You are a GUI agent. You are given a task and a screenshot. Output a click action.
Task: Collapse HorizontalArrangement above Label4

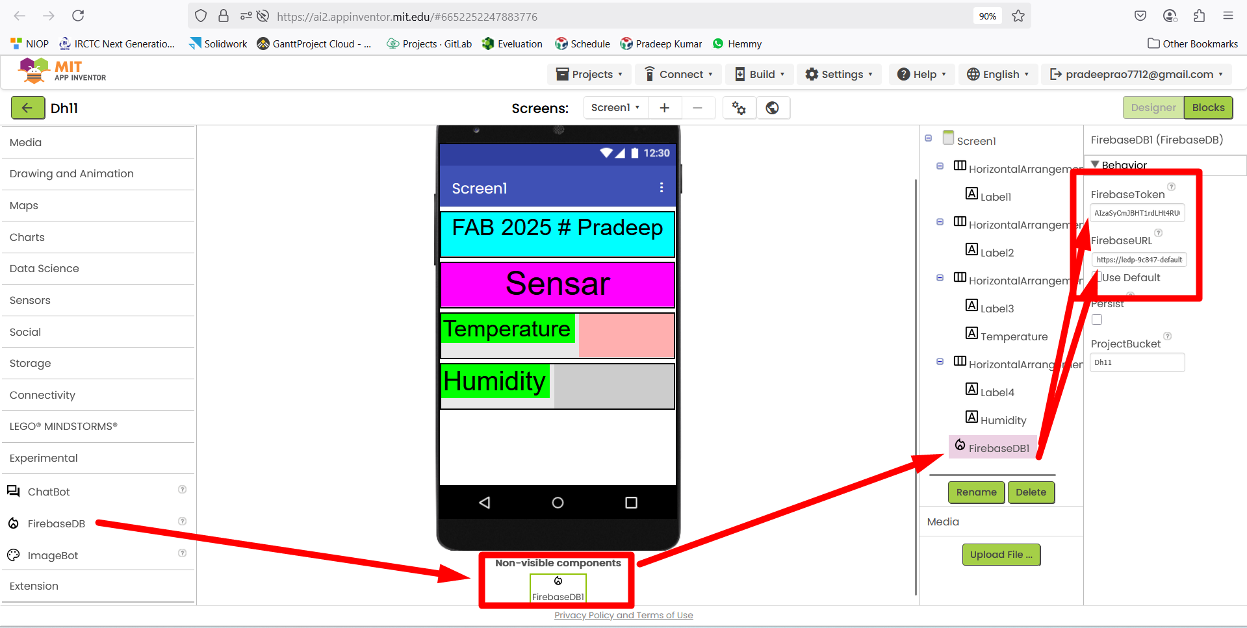[940, 361]
